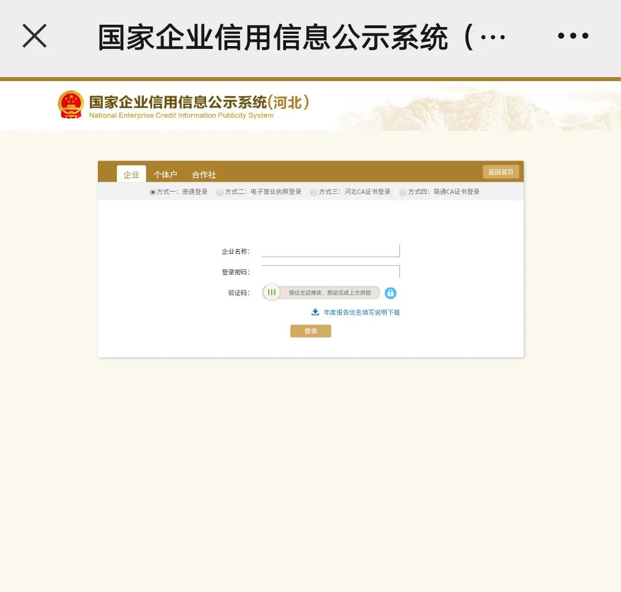
Task: Open the more options menu with three dots
Action: 573,36
